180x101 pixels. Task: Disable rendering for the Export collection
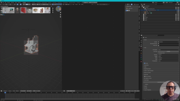(x=179, y=20)
